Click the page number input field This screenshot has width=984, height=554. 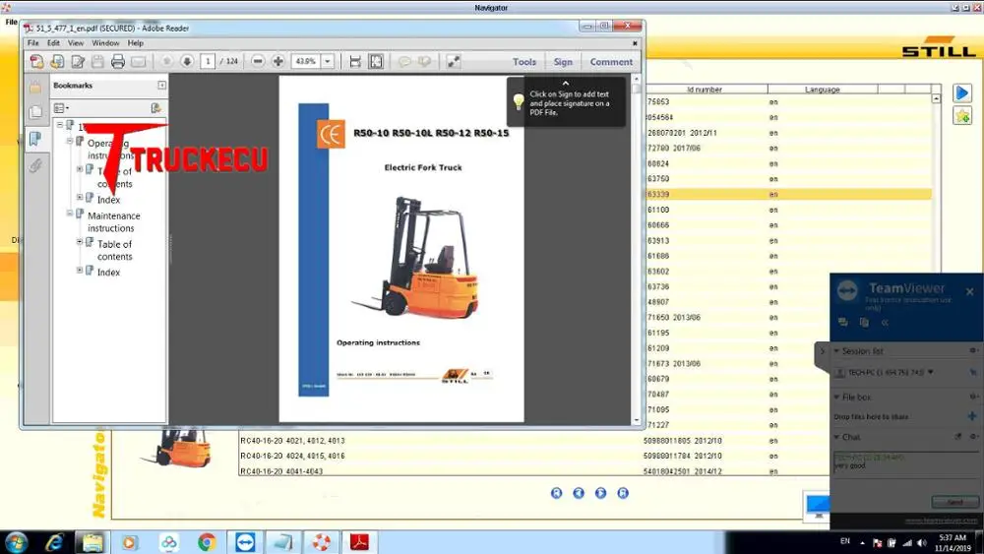click(207, 61)
